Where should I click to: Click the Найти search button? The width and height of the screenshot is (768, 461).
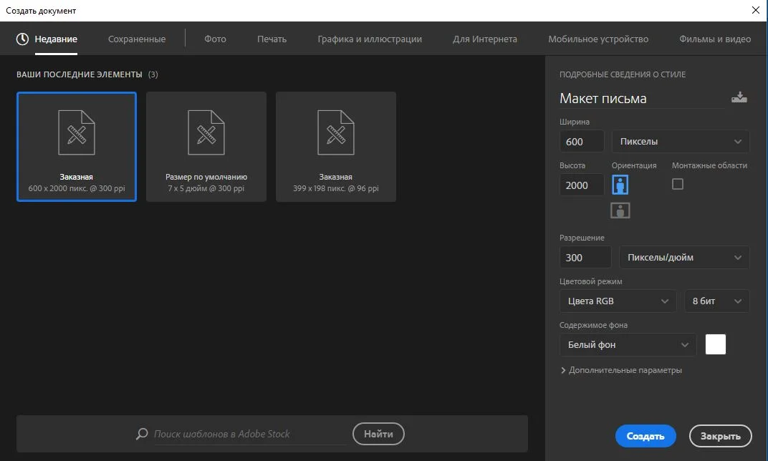pyautogui.click(x=378, y=434)
